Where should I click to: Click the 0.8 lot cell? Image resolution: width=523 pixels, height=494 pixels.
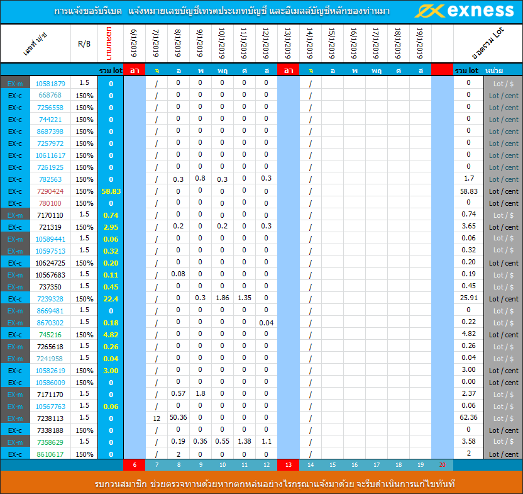coord(200,178)
